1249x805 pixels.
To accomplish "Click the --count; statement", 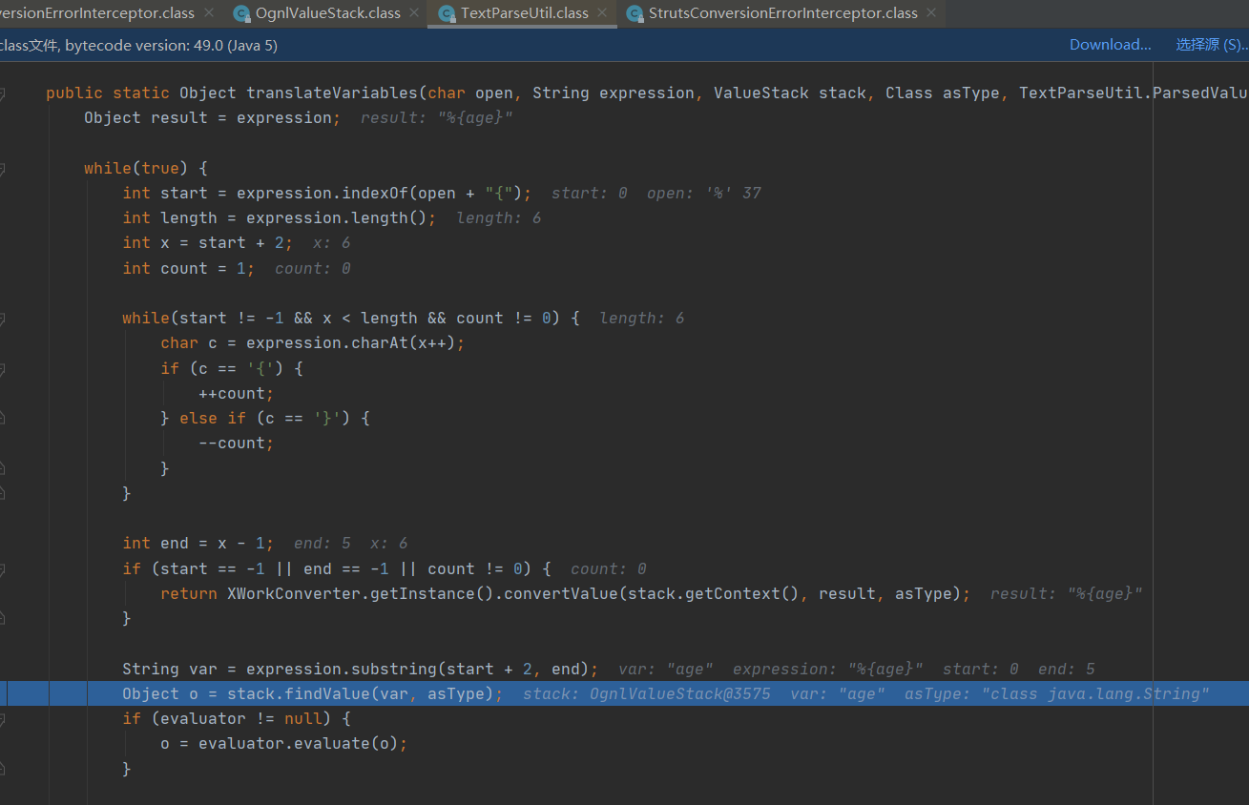I will [x=237, y=444].
